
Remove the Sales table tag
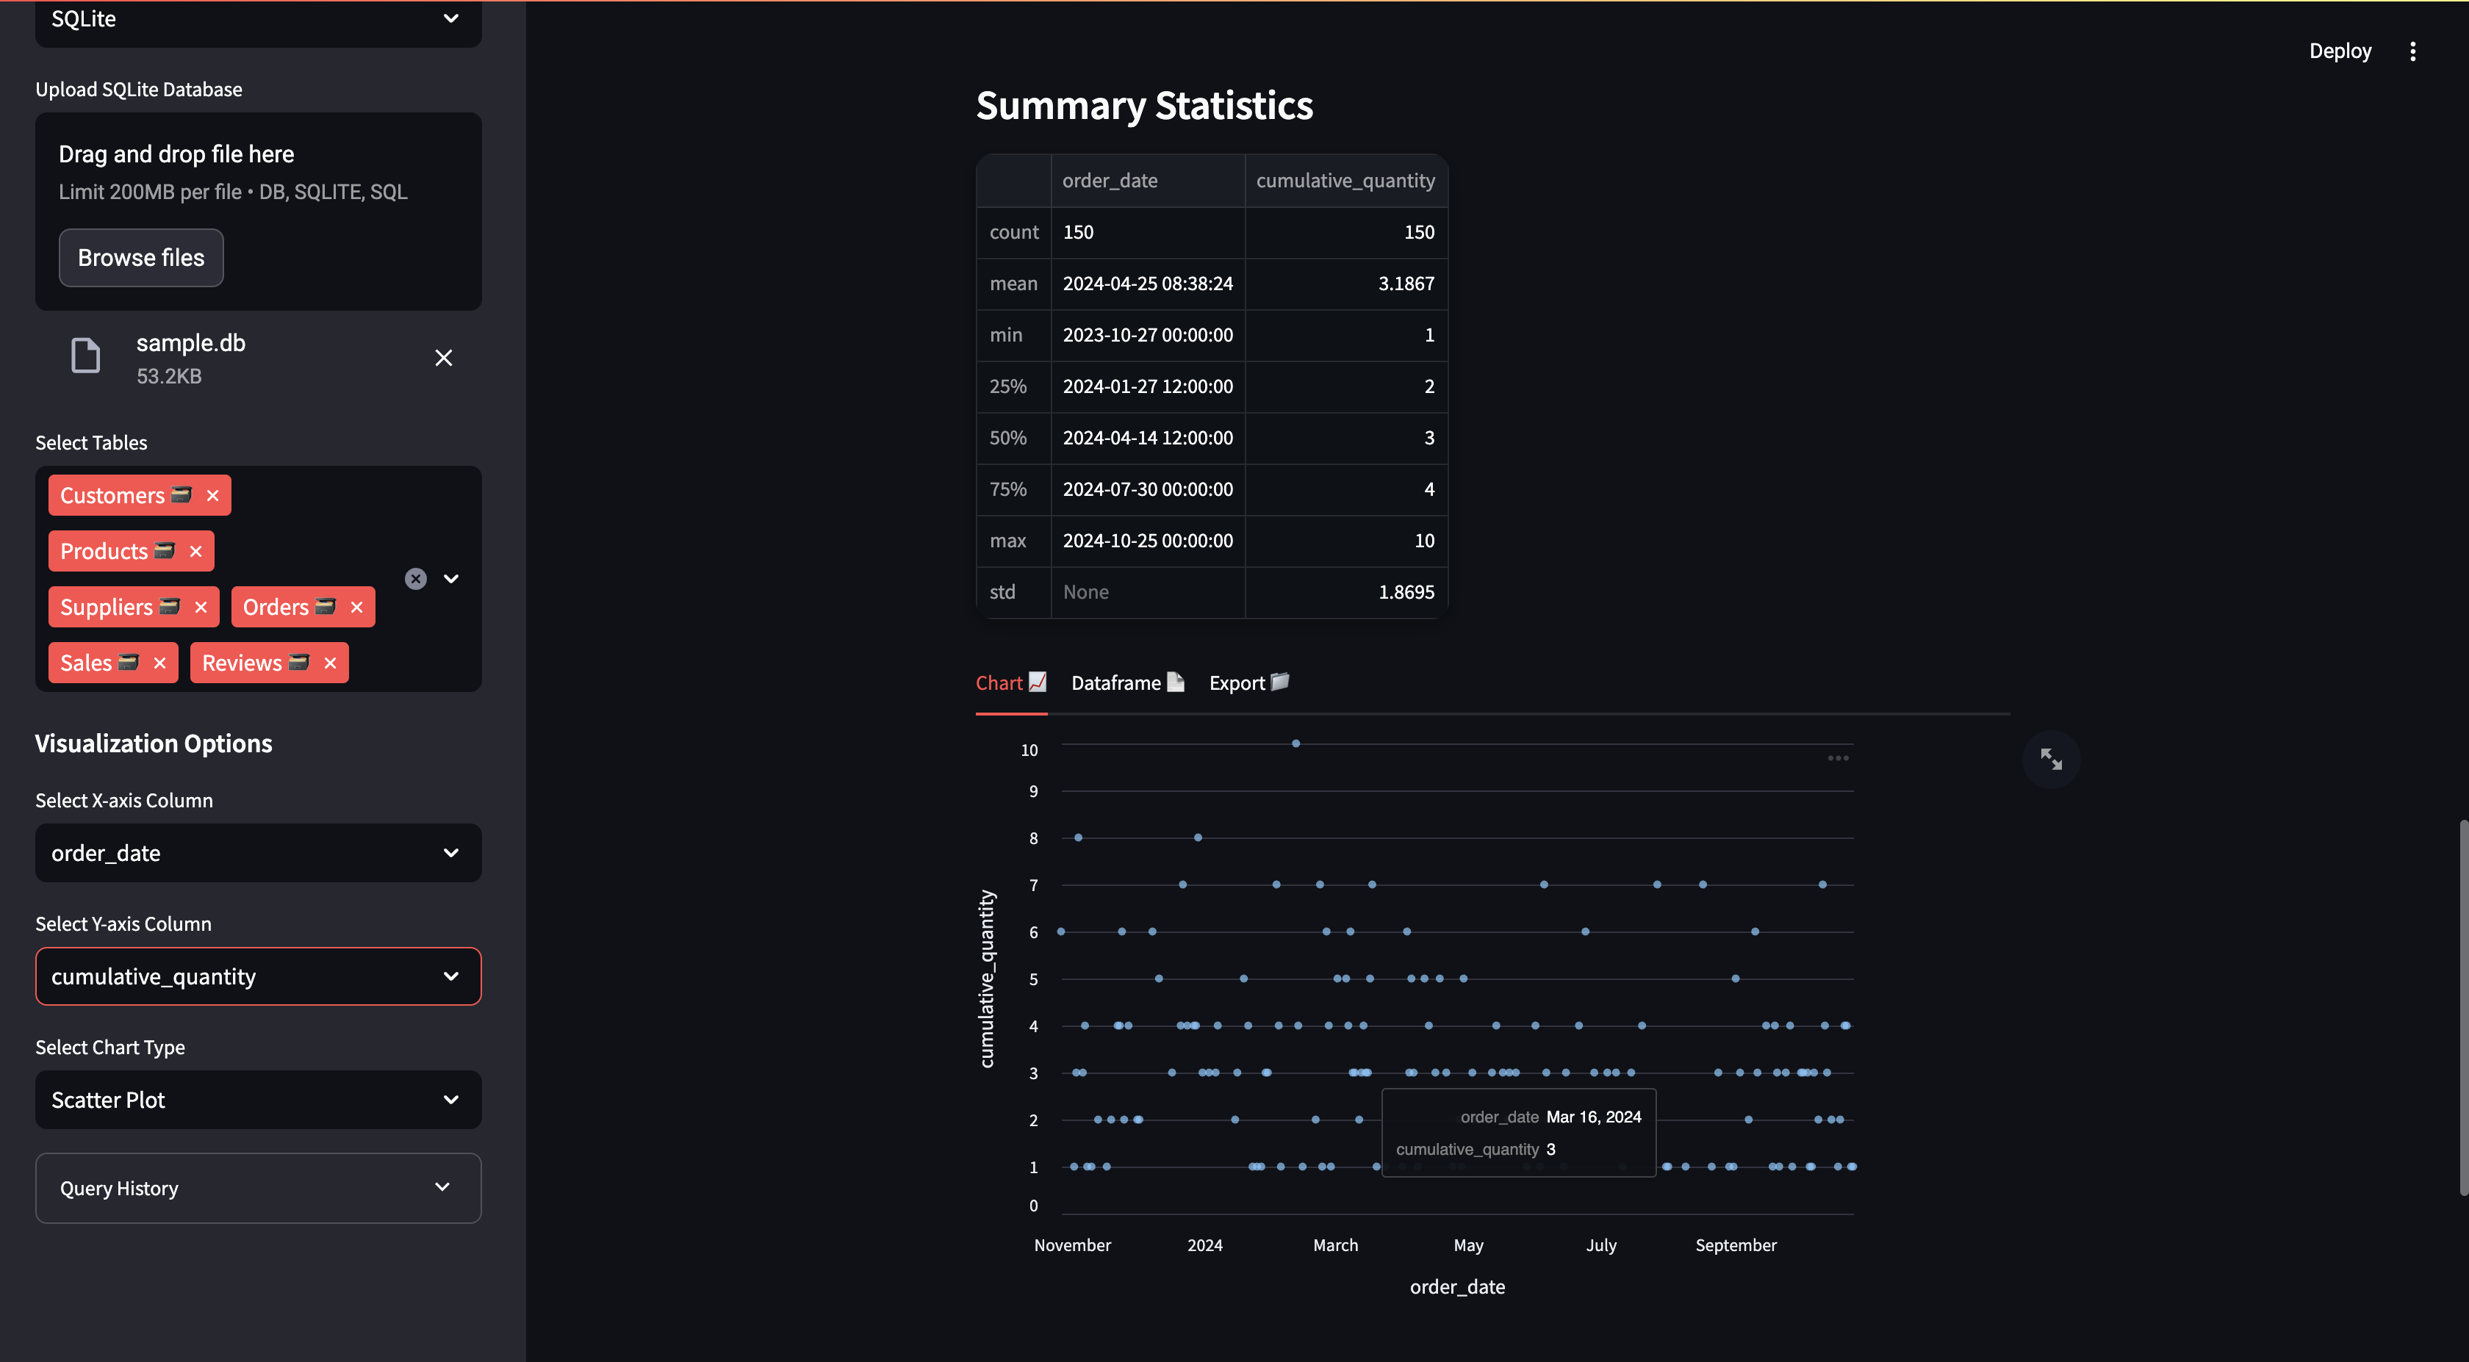click(159, 663)
